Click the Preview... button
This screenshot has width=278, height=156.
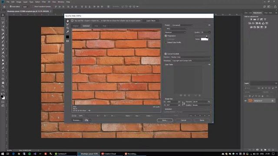point(77,120)
